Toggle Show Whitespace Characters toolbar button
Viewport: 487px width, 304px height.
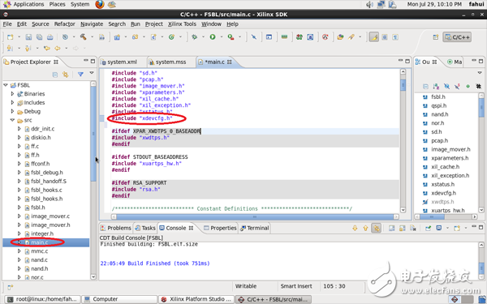pos(395,37)
